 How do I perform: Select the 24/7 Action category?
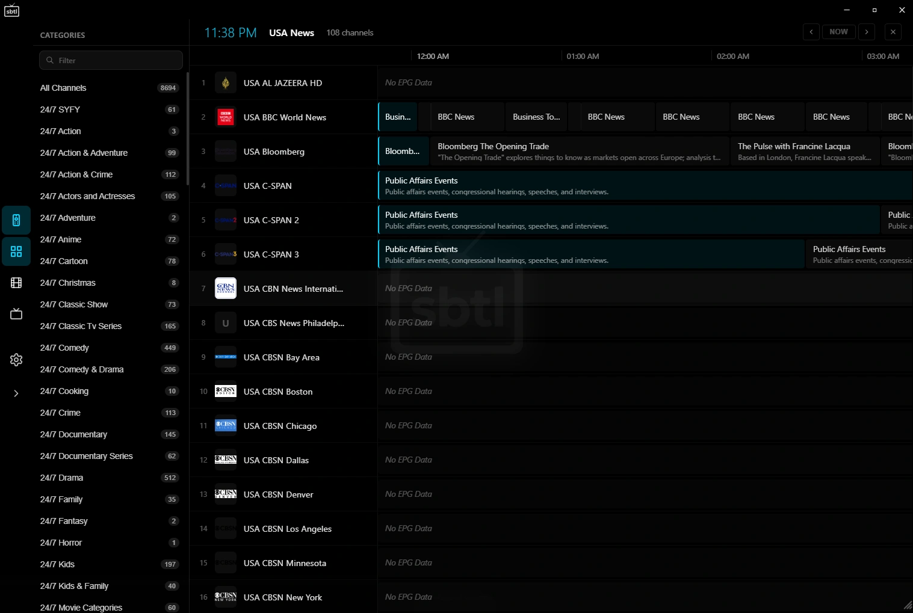[110, 131]
